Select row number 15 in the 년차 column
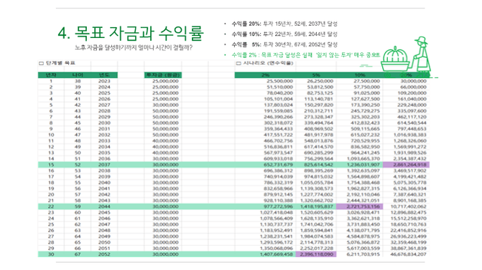This screenshot has height=270, width=482. point(51,165)
